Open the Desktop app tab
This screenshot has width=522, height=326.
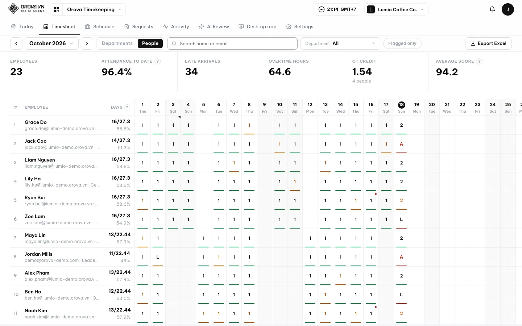click(257, 27)
